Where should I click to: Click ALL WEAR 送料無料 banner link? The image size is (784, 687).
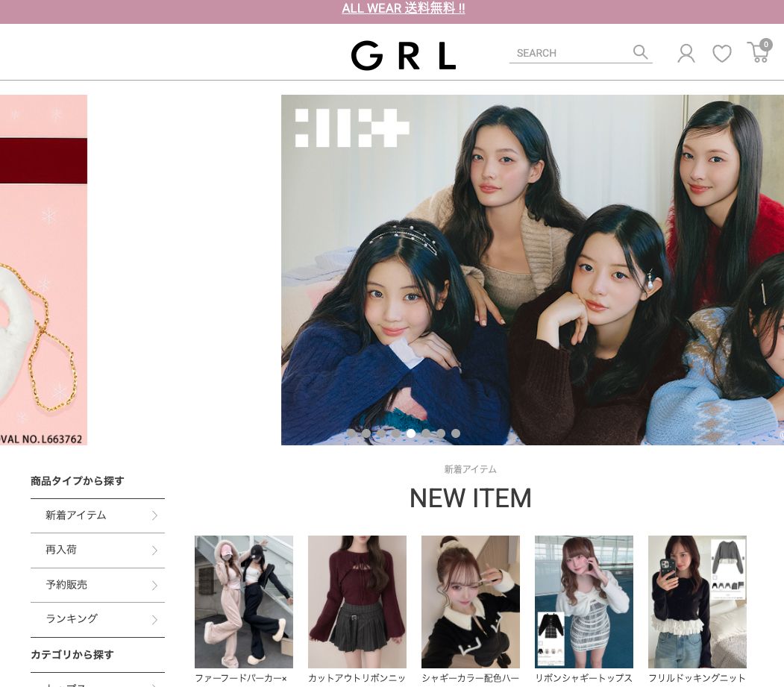coord(404,8)
